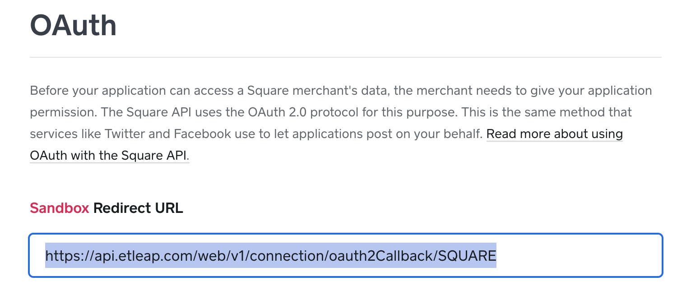
Task: Click the horizontal divider below the heading
Action: [x=345, y=57]
